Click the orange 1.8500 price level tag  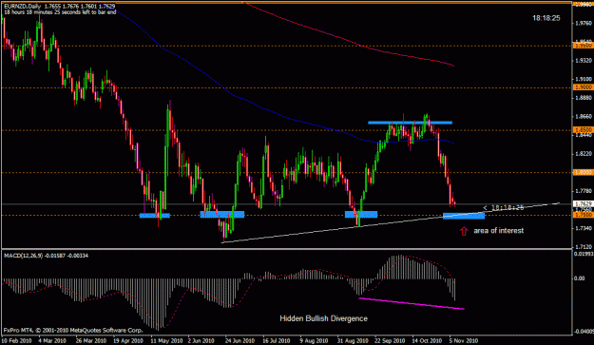pyautogui.click(x=584, y=130)
